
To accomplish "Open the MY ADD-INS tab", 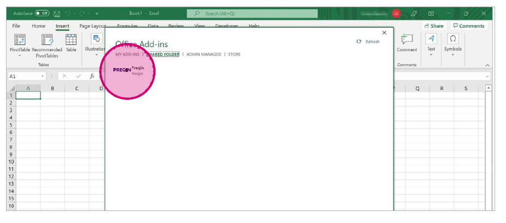I will (x=128, y=55).
